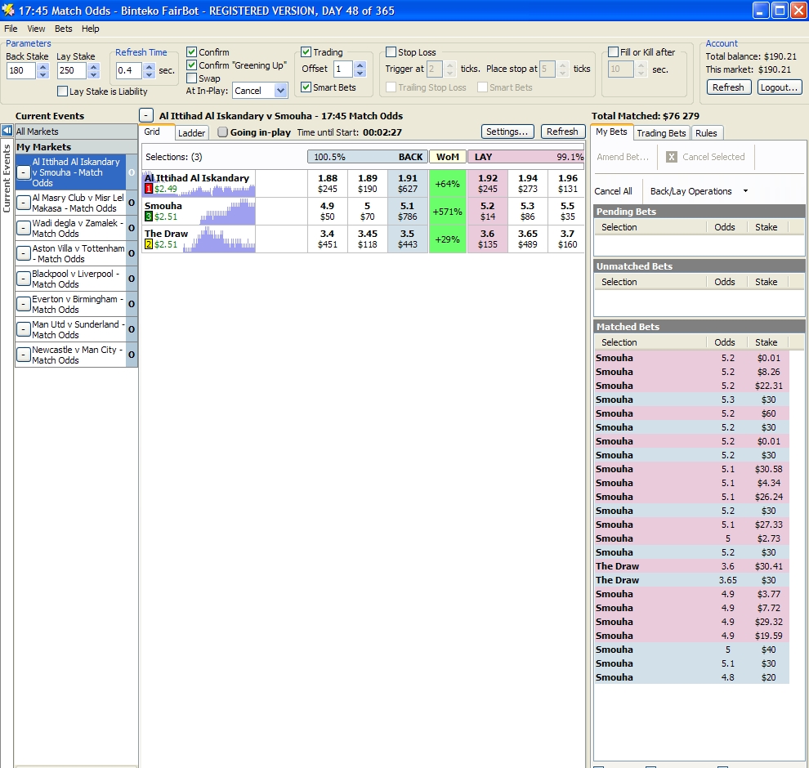Increase Back Stake with the up arrow
The width and height of the screenshot is (809, 768).
(x=43, y=66)
